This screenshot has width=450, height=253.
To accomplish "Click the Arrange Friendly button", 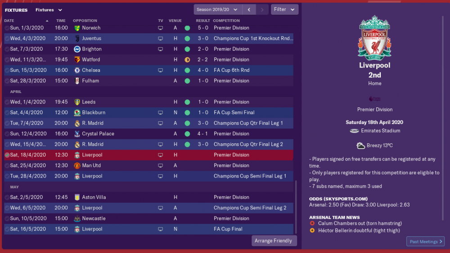I will [x=274, y=241].
